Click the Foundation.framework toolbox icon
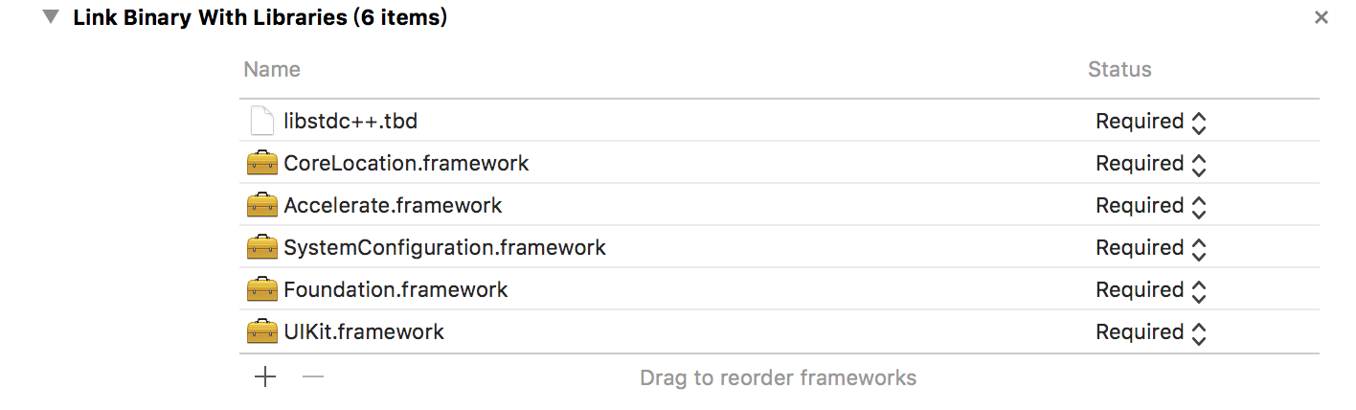The image size is (1356, 410). (261, 290)
